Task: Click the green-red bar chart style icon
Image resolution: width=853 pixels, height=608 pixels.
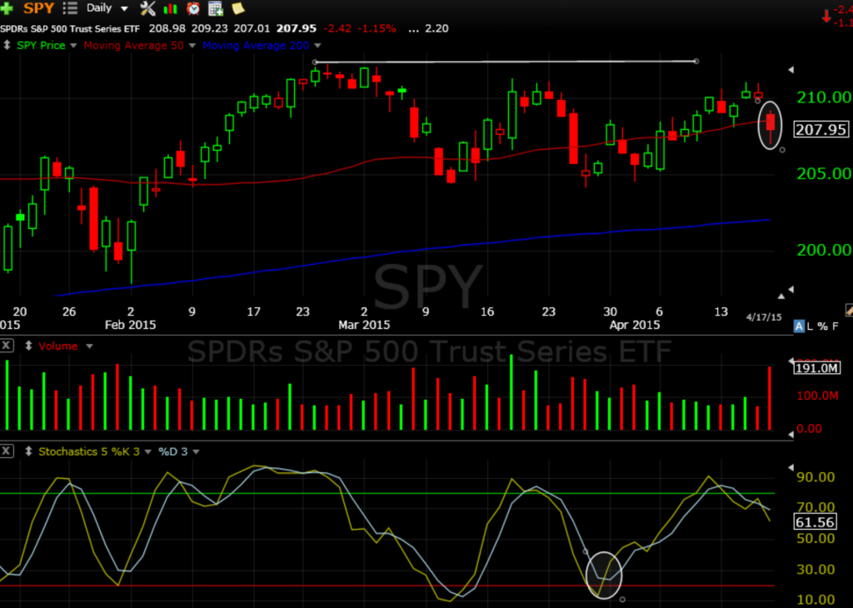Action: [170, 8]
